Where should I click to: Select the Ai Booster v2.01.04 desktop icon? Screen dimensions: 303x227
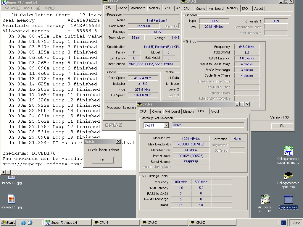point(265,203)
